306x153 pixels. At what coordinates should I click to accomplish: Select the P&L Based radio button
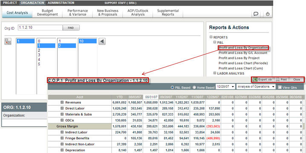[x=172, y=88]
